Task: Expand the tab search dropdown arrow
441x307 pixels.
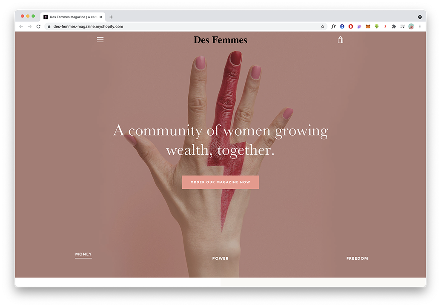Action: (x=420, y=17)
